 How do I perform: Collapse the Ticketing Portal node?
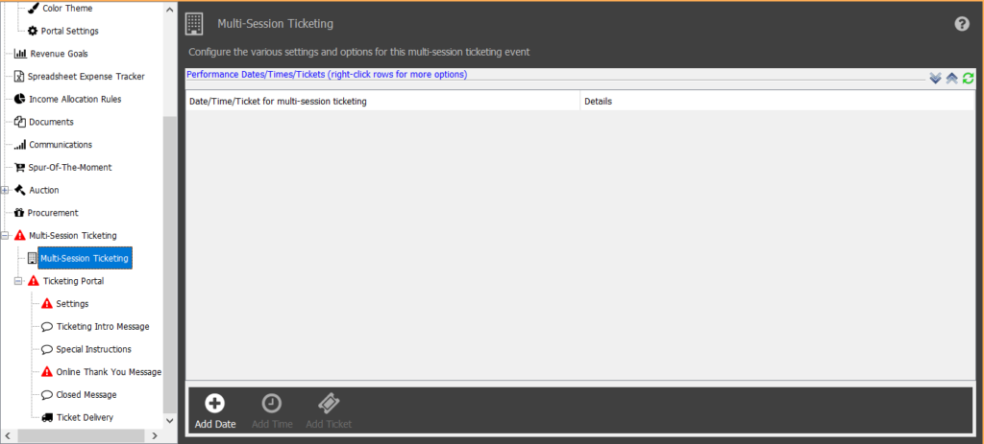click(18, 281)
